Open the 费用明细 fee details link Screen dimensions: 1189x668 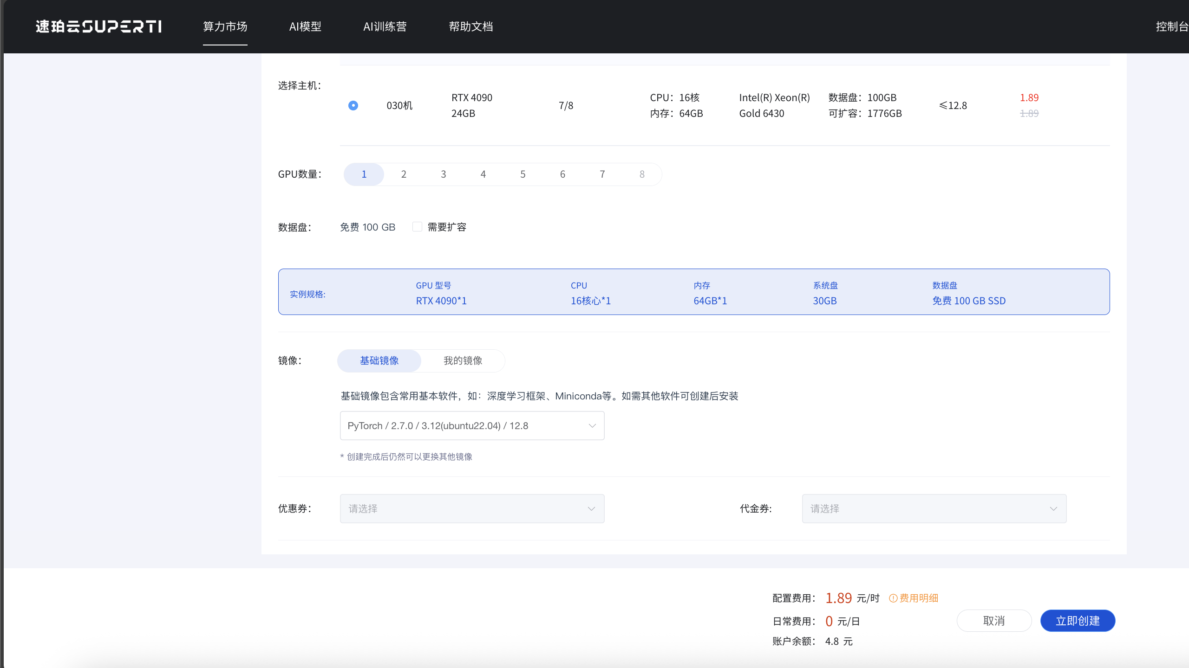(x=919, y=598)
